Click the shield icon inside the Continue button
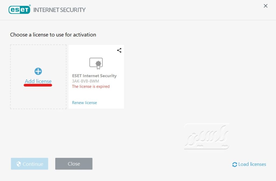 pos(19,164)
